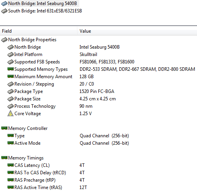Select the Active Mode field
Screen dimensions: 197x191
(x=28, y=143)
